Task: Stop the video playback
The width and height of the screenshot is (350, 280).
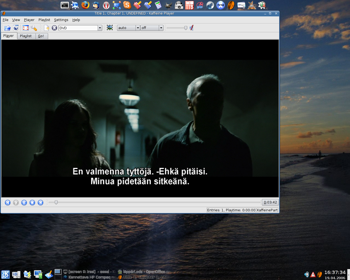Action: coord(32,202)
